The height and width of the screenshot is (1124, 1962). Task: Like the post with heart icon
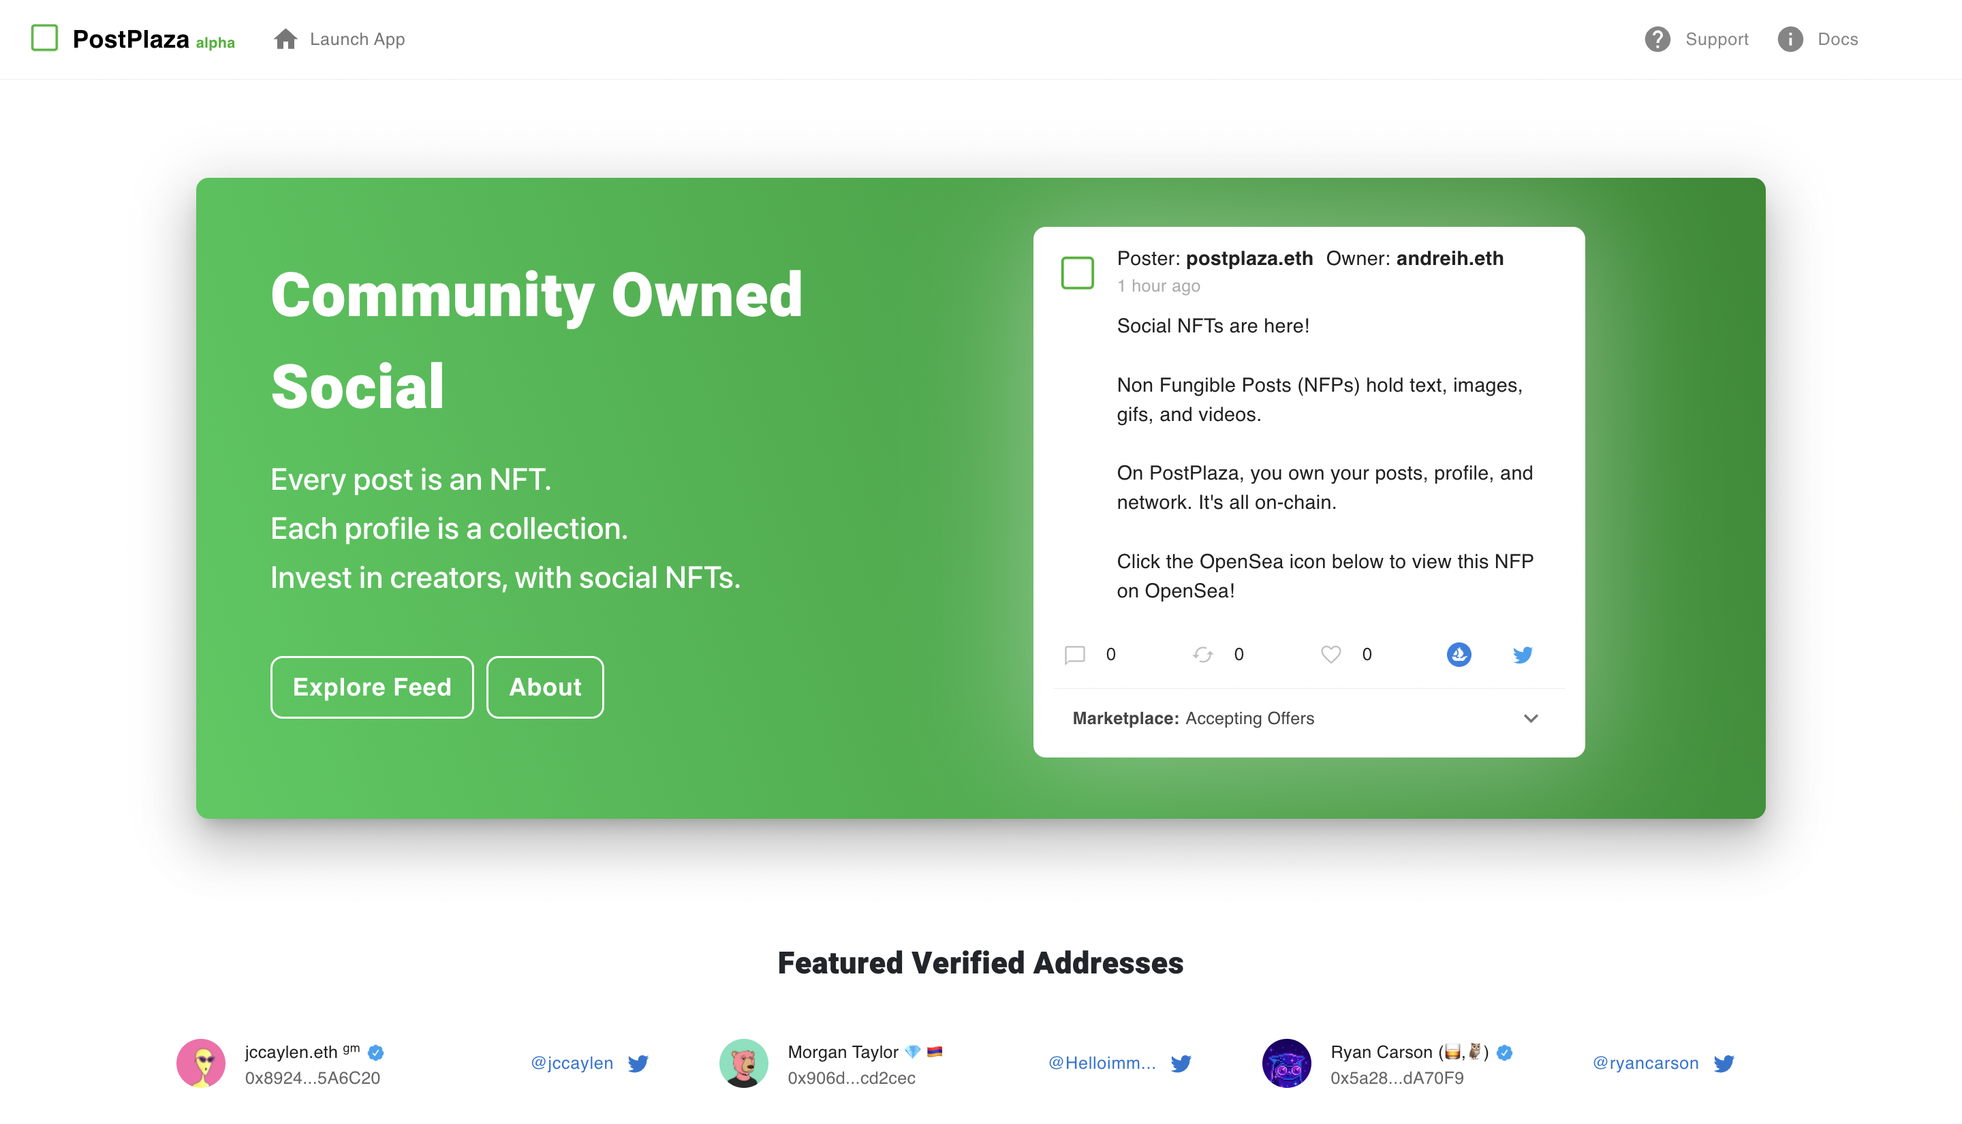coord(1330,655)
